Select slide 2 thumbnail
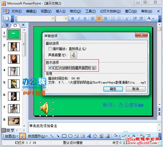Viewport: 163px width, 147px height. pyautogui.click(x=14, y=47)
